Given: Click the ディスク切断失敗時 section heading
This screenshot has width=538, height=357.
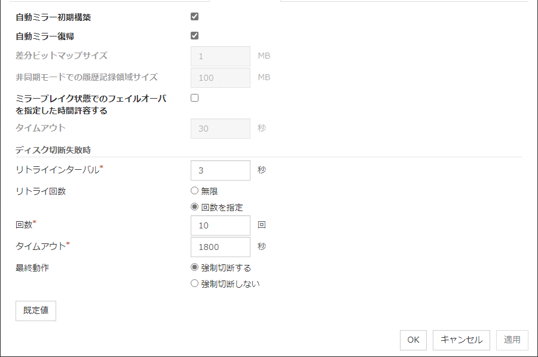Looking at the screenshot, I should 53,149.
